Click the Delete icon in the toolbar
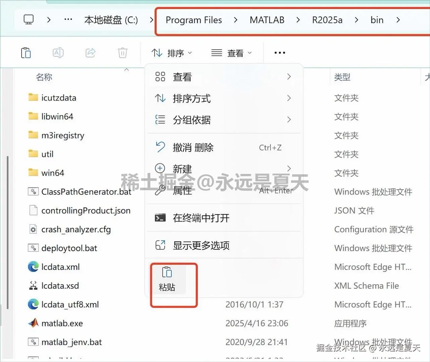The image size is (430, 362). 122,53
